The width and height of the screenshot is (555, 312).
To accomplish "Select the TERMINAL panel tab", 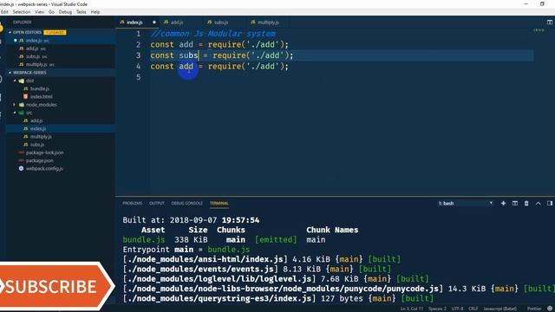I will coord(219,204).
